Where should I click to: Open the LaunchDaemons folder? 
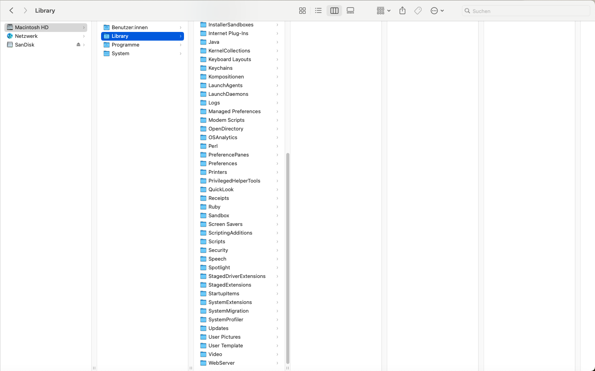239,94
